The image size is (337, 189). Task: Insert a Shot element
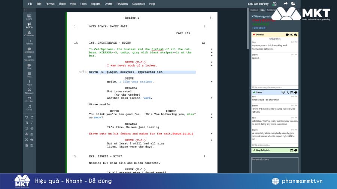click(29, 66)
